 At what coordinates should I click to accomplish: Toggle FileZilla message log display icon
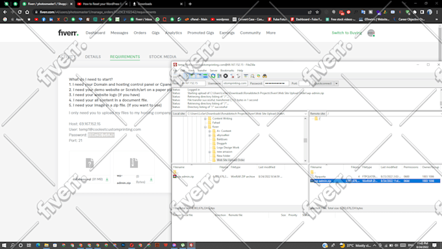(x=187, y=76)
